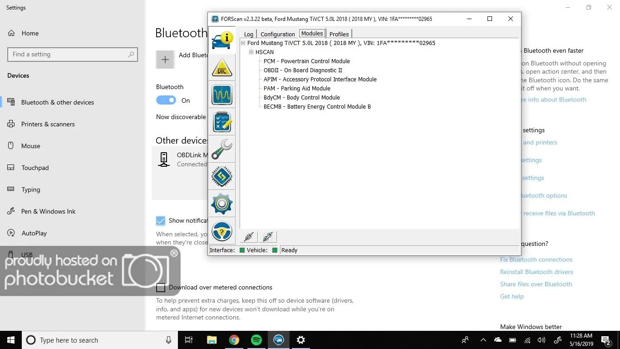Show hidden system tray icons chevron
Viewport: 620px width, 349px height.
(483, 340)
